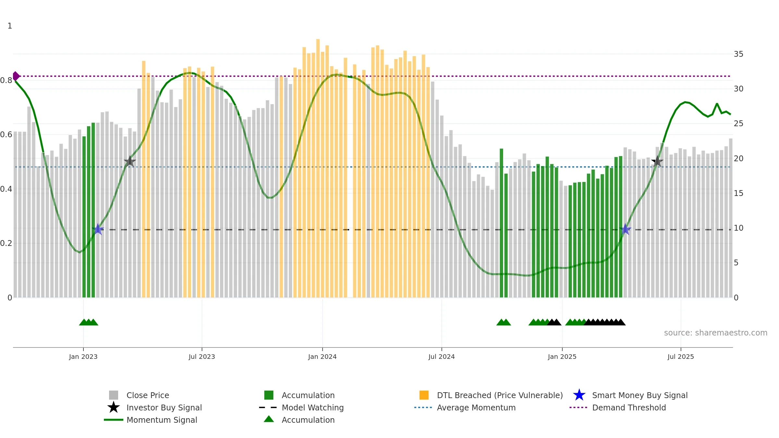Click the right axis value 35
This screenshot has height=438, width=779.
(738, 54)
